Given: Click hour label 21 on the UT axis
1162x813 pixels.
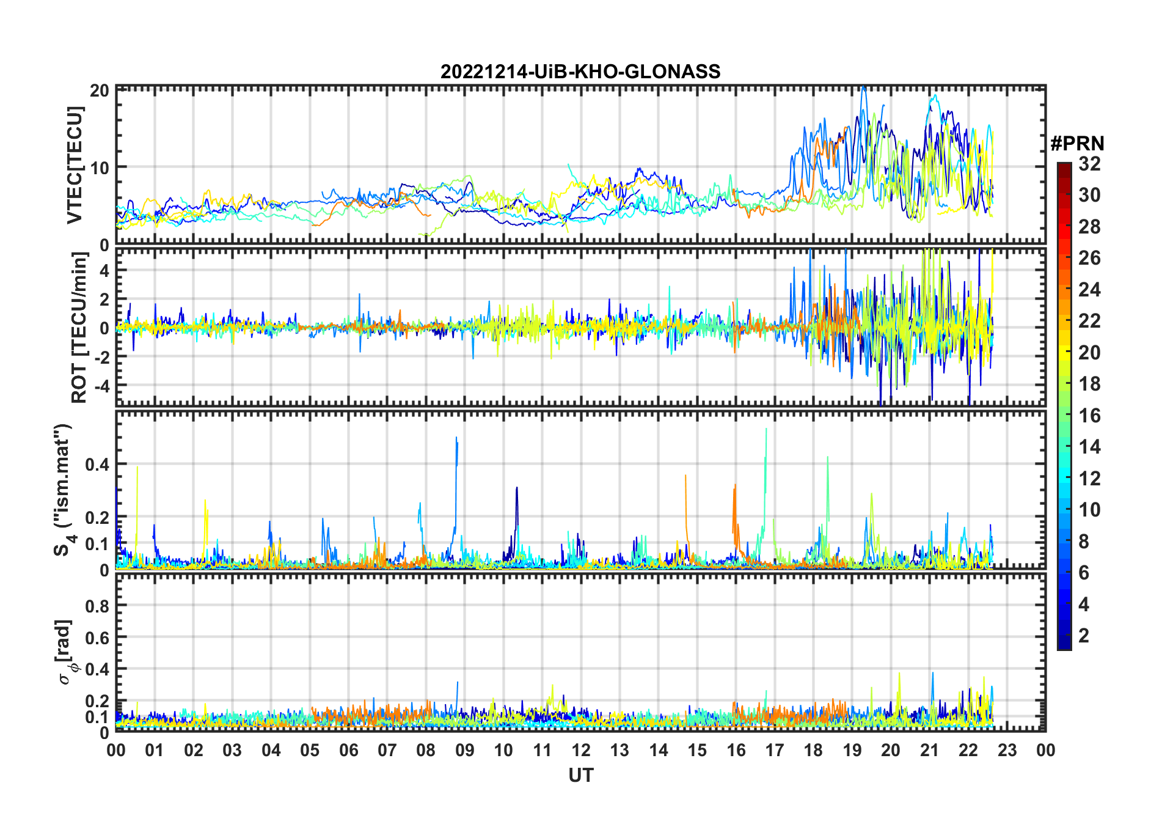Looking at the screenshot, I should [930, 750].
